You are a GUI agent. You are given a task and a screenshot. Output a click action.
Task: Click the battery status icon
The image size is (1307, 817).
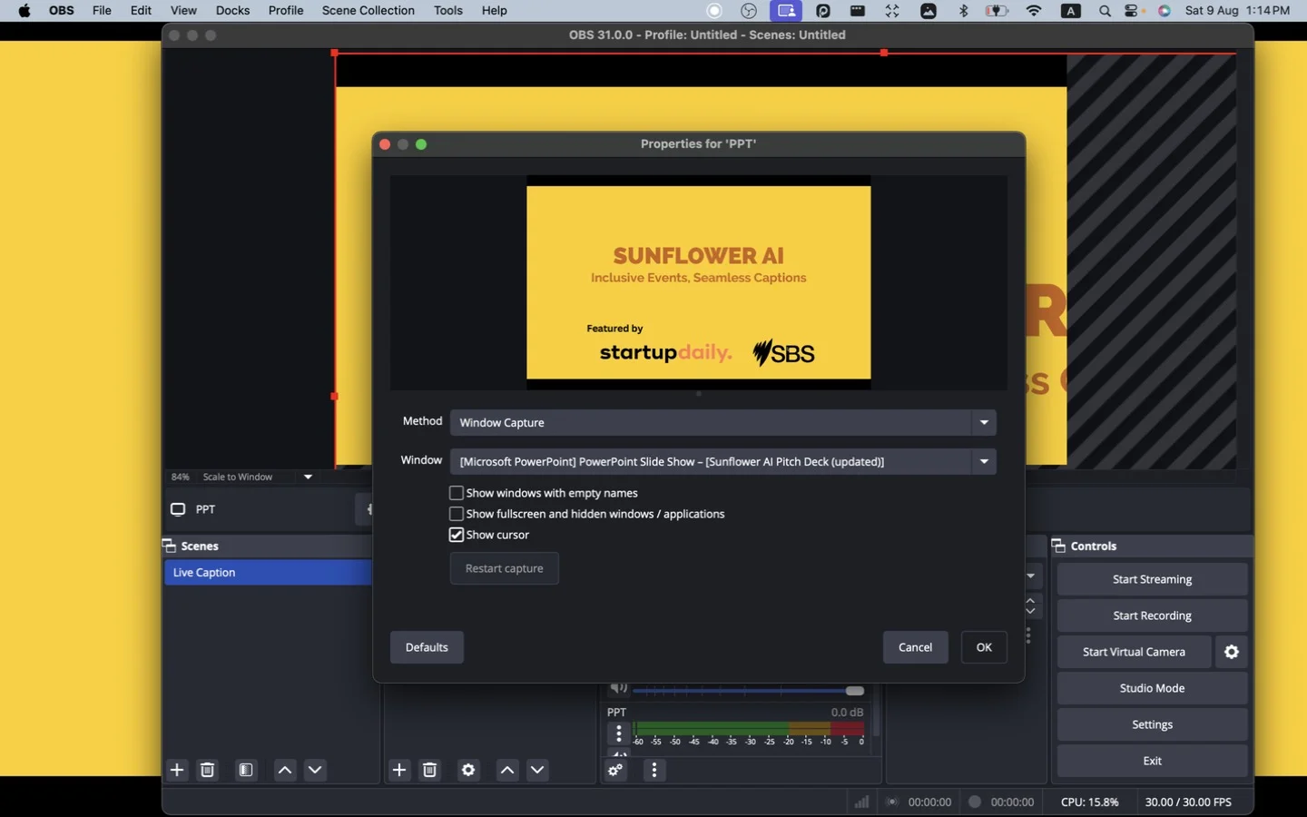[997, 11]
